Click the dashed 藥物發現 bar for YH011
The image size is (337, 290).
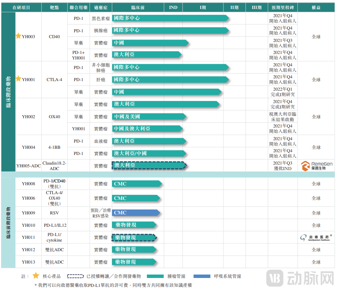(x=134, y=237)
